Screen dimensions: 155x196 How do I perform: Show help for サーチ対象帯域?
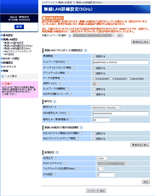pos(63,78)
